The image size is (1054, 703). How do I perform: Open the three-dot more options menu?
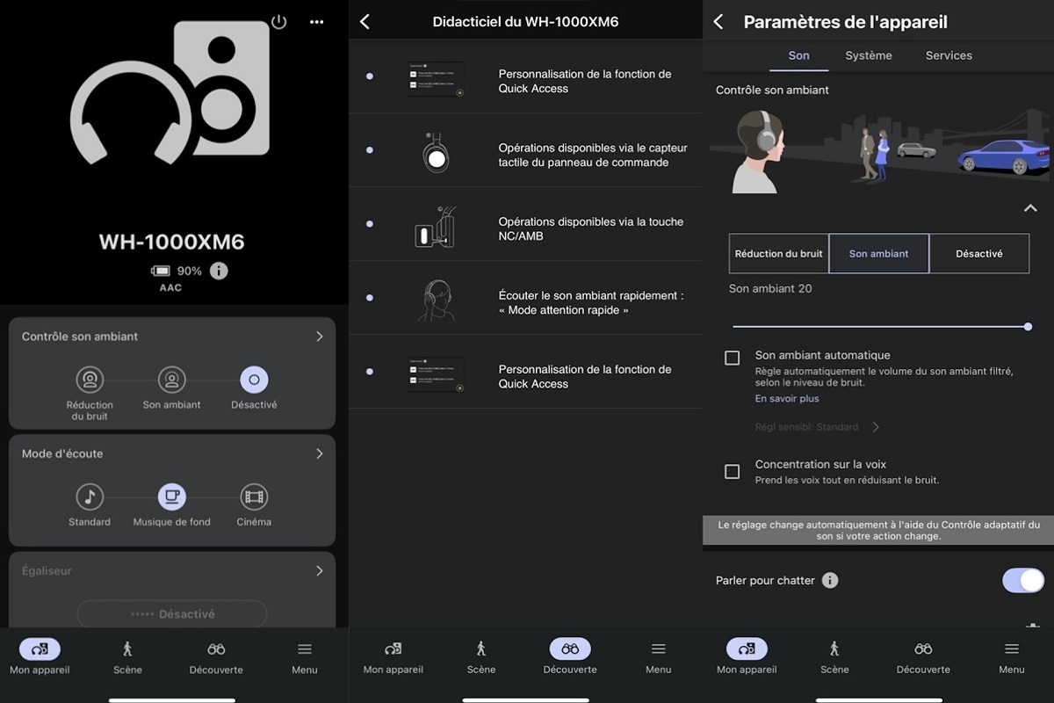coord(317,22)
